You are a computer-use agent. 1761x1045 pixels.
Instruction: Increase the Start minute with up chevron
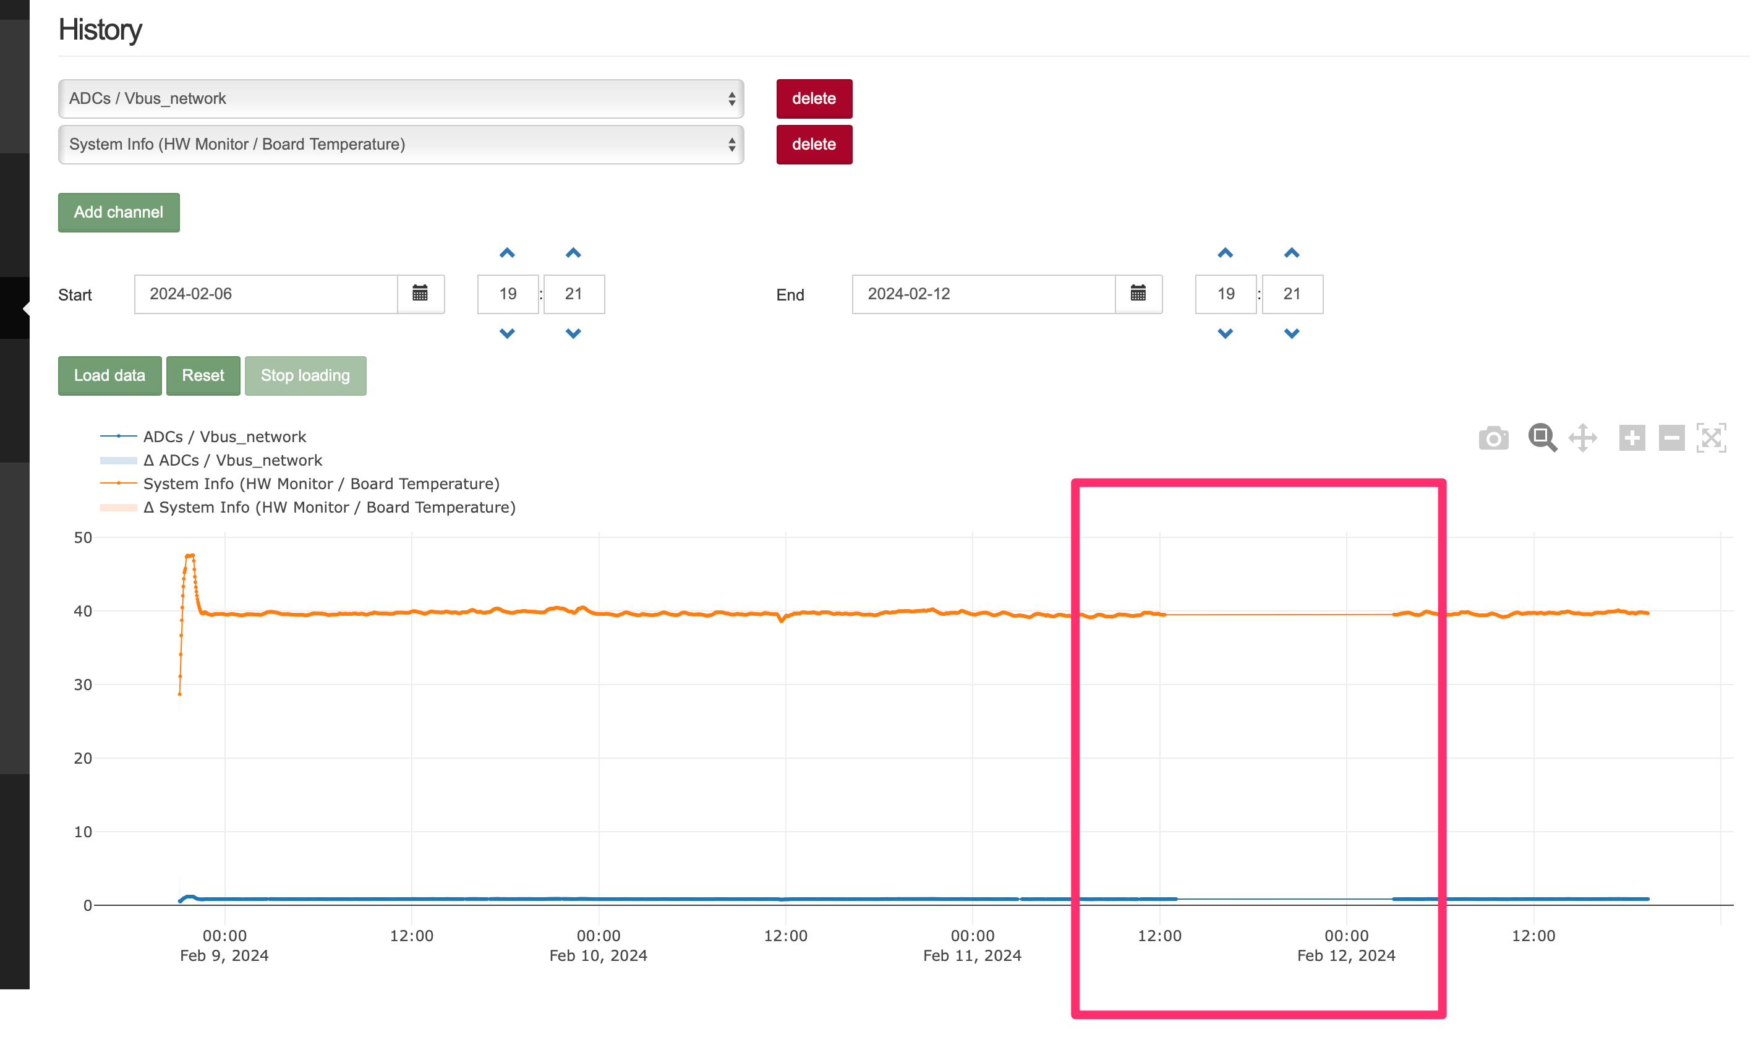[x=573, y=253]
